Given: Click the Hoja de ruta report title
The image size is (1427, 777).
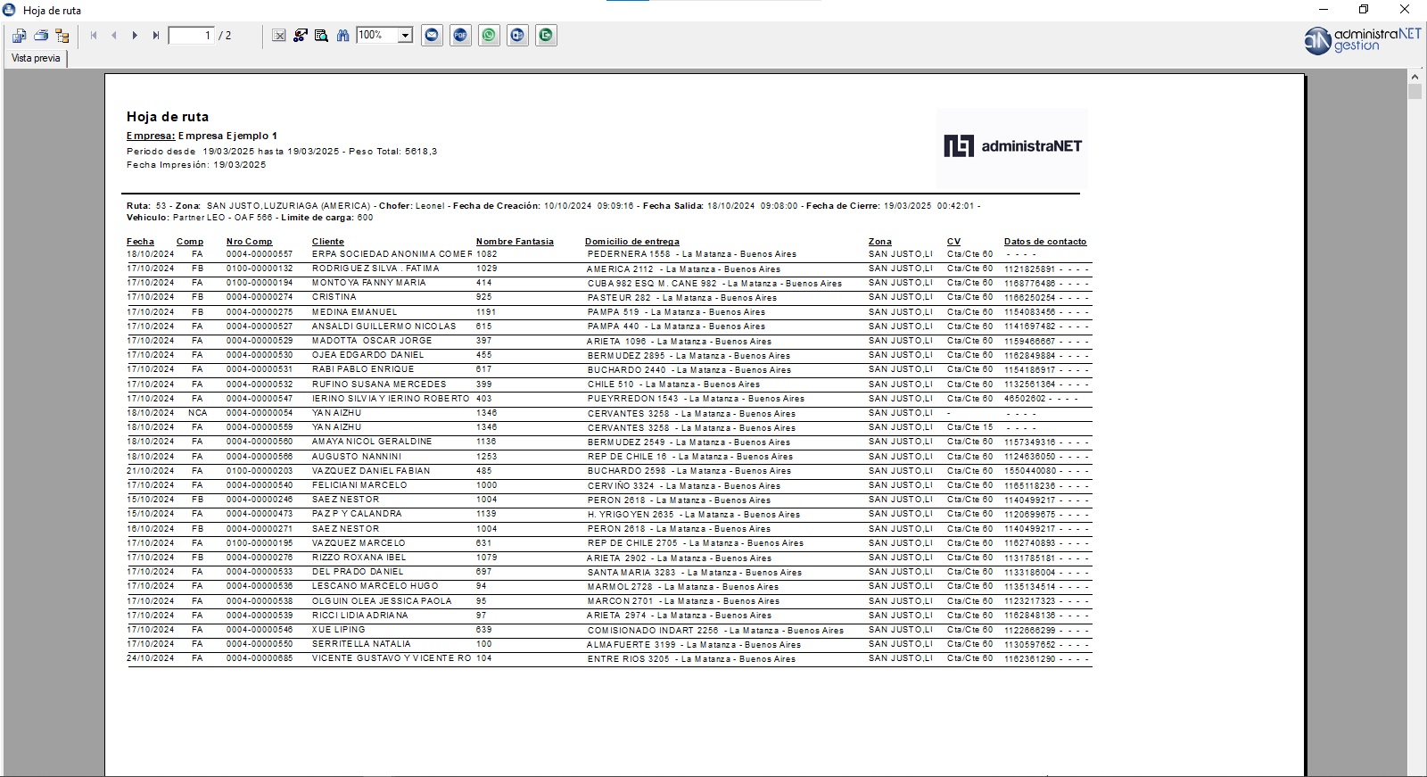Looking at the screenshot, I should click(168, 117).
